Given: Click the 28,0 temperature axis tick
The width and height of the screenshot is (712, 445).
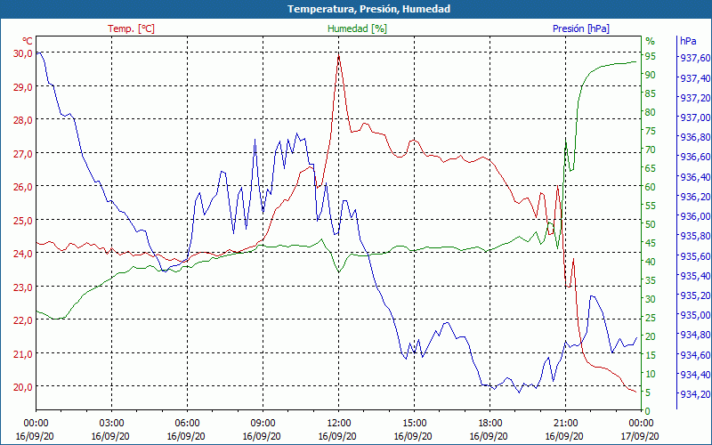Looking at the screenshot, I should pyautogui.click(x=23, y=120).
